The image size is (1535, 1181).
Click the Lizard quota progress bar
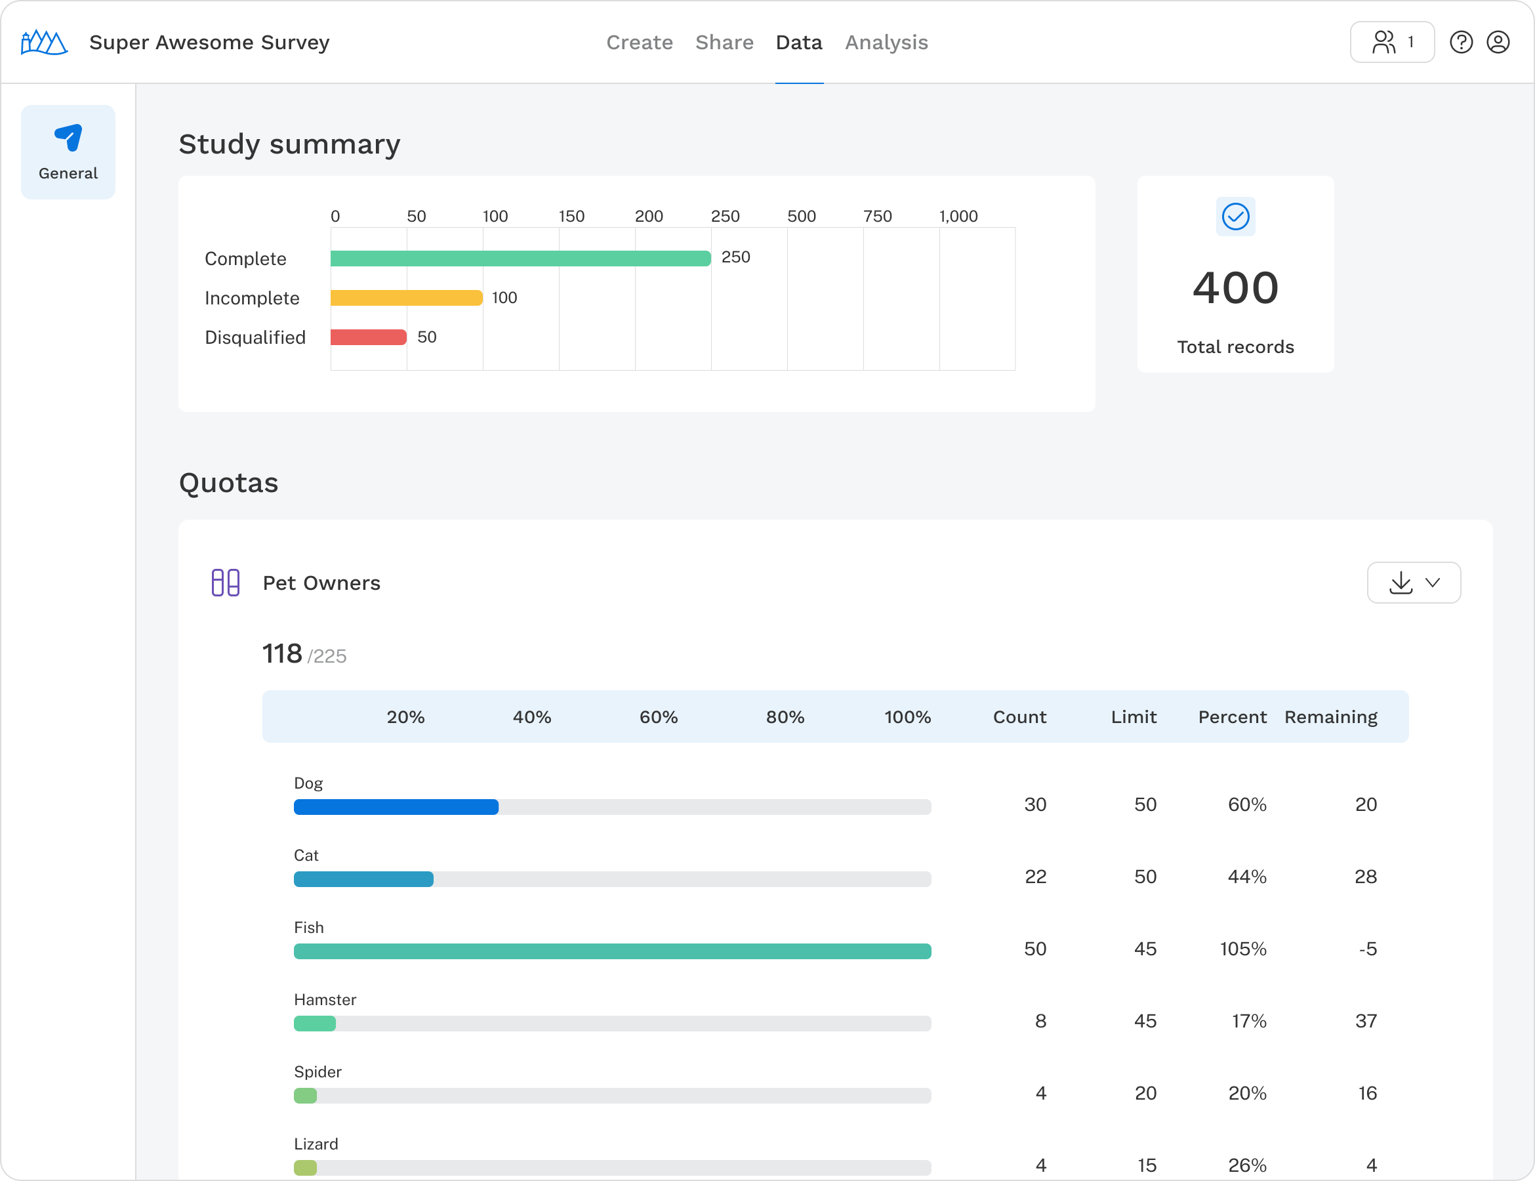(612, 1168)
